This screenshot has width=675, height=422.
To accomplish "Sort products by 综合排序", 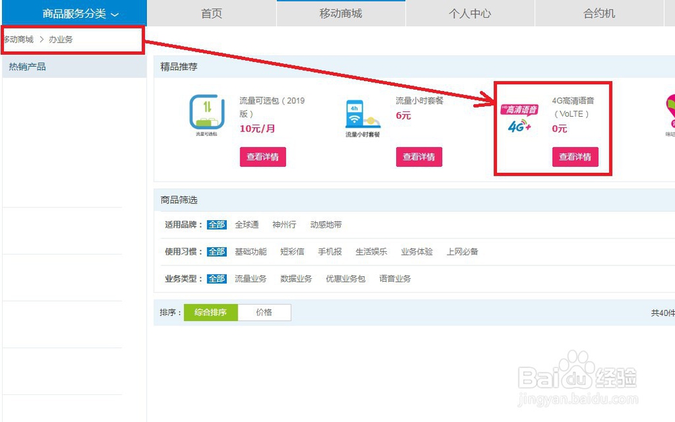I will pos(211,313).
